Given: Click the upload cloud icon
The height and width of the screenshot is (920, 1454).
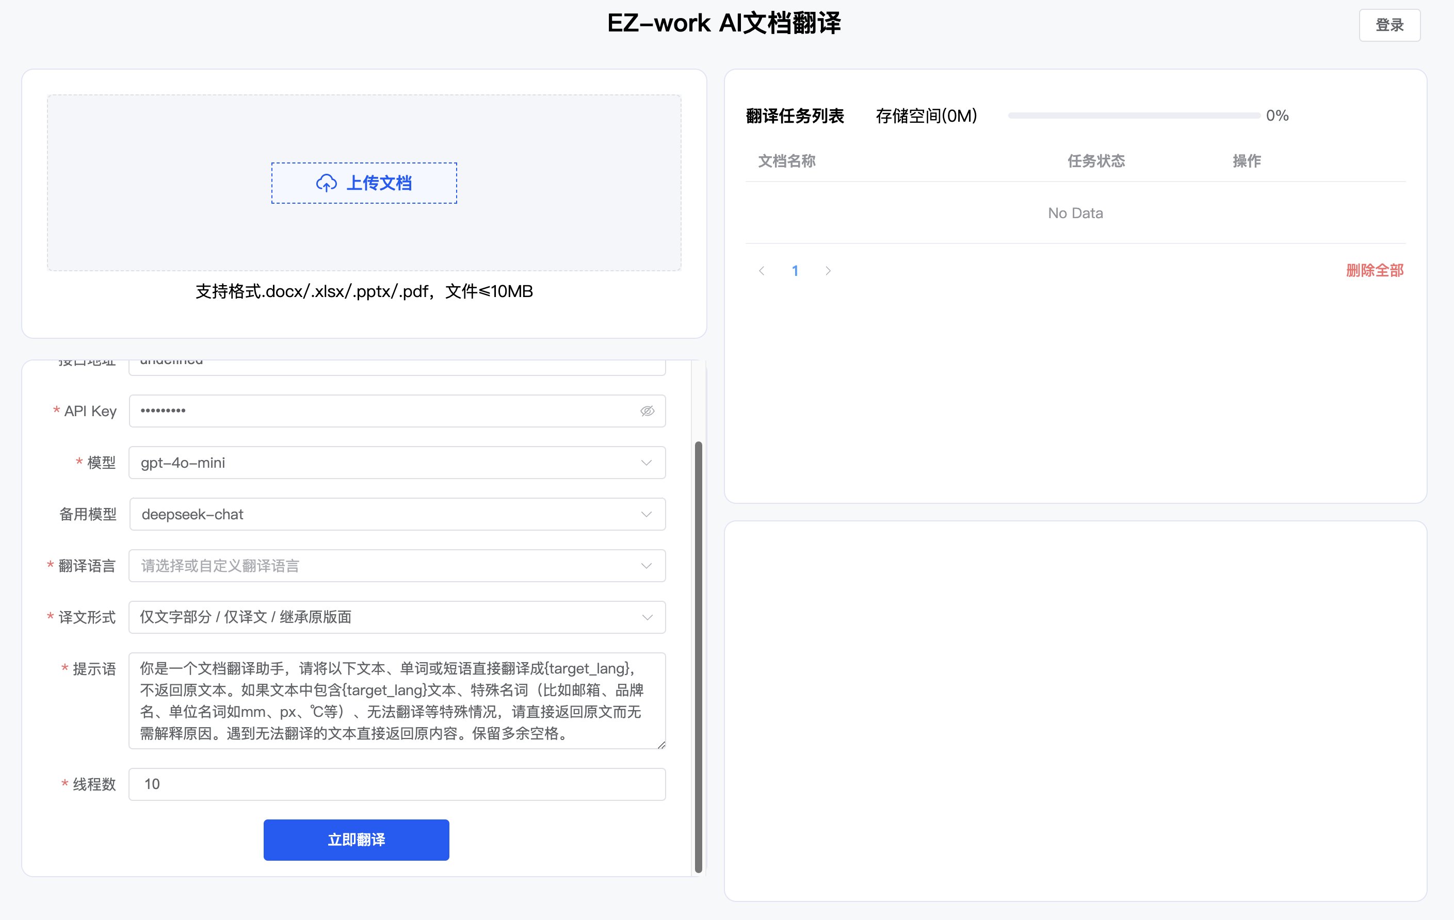Looking at the screenshot, I should [326, 183].
